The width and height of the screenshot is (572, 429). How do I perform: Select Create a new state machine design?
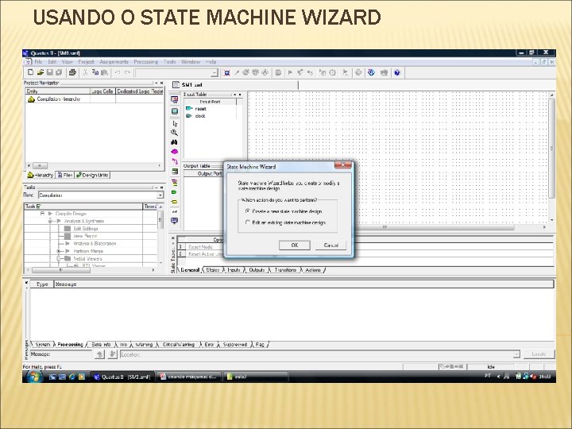pyautogui.click(x=284, y=211)
